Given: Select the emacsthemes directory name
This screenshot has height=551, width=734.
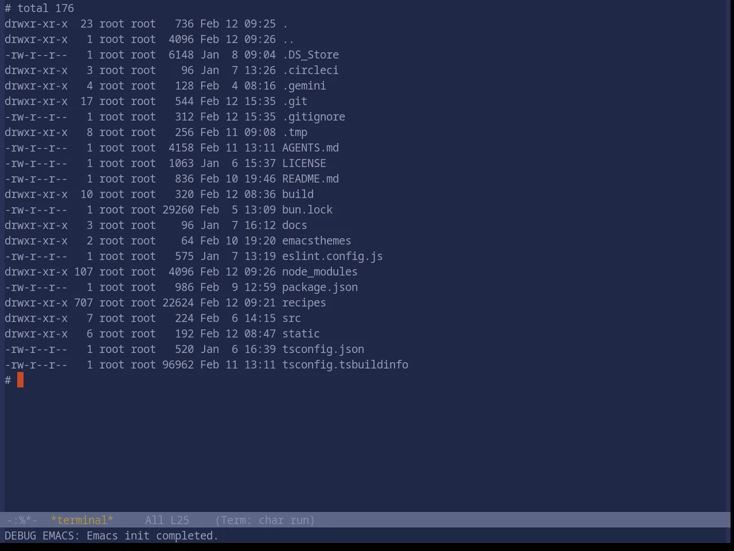Looking at the screenshot, I should pyautogui.click(x=317, y=241).
